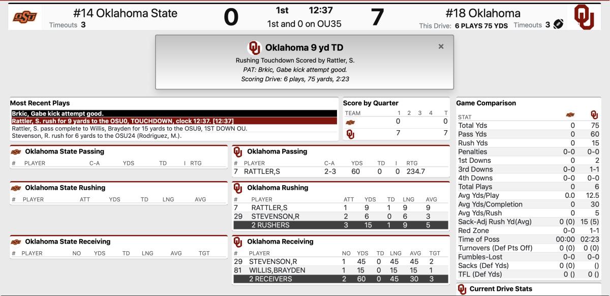Click the large Oklahoma OU logo in header
Viewport: 610px width, 296px height.
[x=585, y=17]
